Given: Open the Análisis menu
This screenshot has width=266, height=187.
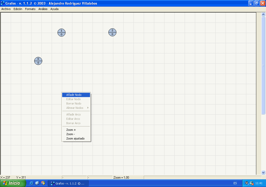Looking at the screenshot, I should 43,9.
